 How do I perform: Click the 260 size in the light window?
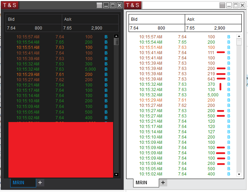click(x=211, y=164)
